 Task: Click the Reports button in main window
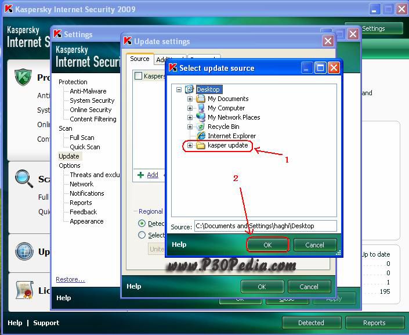click(374, 323)
